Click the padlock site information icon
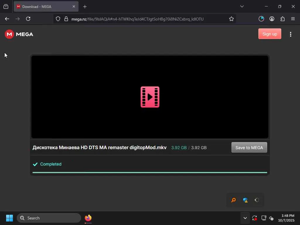 tap(66, 19)
